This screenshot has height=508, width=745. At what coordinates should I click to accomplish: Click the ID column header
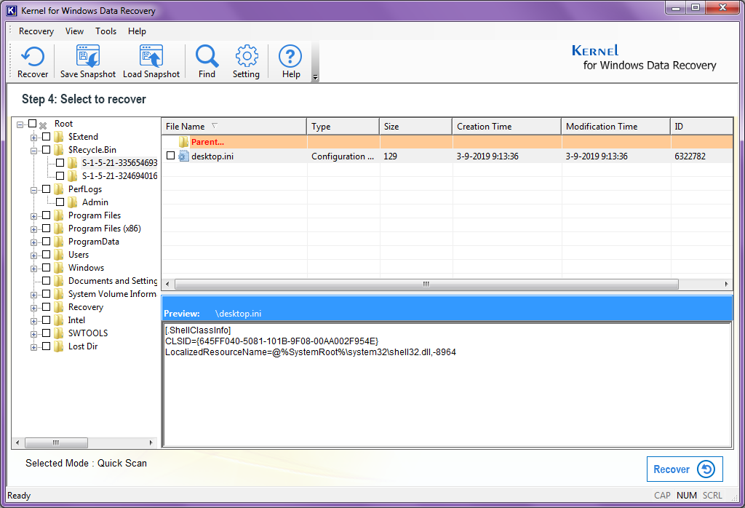(701, 127)
